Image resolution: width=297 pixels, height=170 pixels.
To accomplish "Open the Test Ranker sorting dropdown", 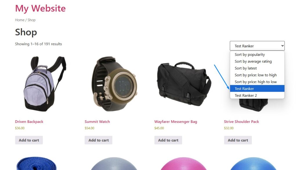I will pos(257,46).
